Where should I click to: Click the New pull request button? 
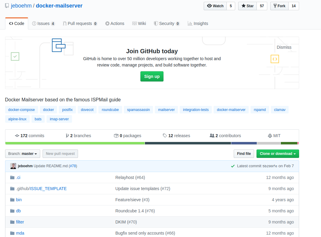[x=60, y=154]
